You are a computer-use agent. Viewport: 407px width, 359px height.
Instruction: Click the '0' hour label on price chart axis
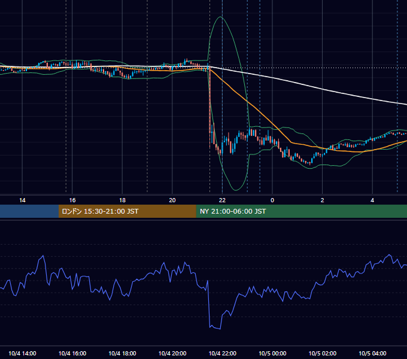(x=272, y=200)
